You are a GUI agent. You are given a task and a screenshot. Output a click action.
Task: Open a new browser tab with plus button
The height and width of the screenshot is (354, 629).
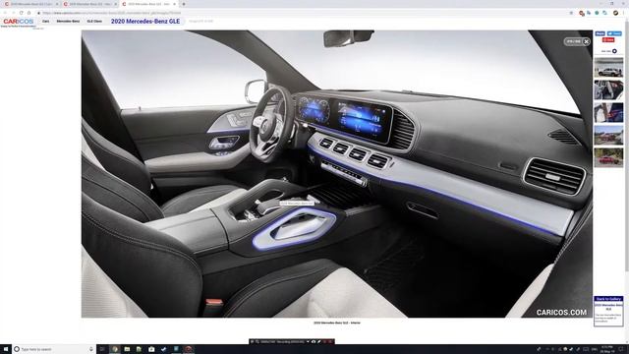pyautogui.click(x=184, y=4)
